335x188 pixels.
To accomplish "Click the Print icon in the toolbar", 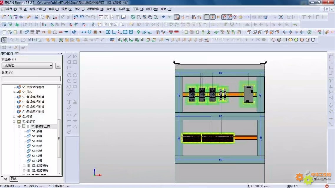I will (x=21, y=17).
